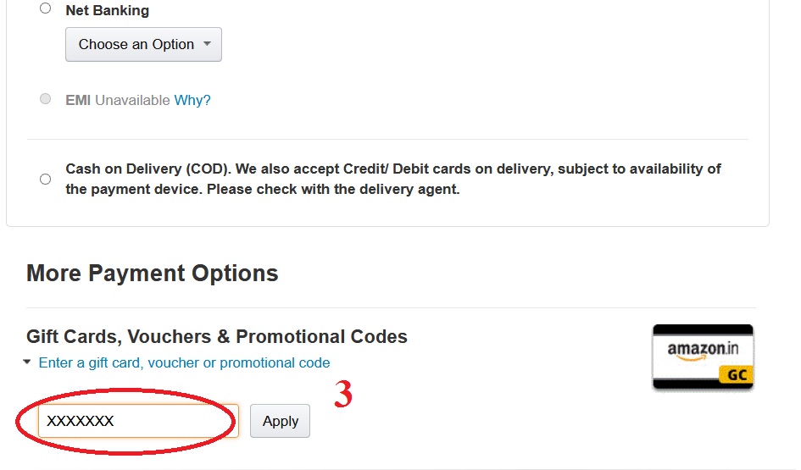Click the More Payment Options heading
Screen dimensions: 801x470
click(x=153, y=274)
